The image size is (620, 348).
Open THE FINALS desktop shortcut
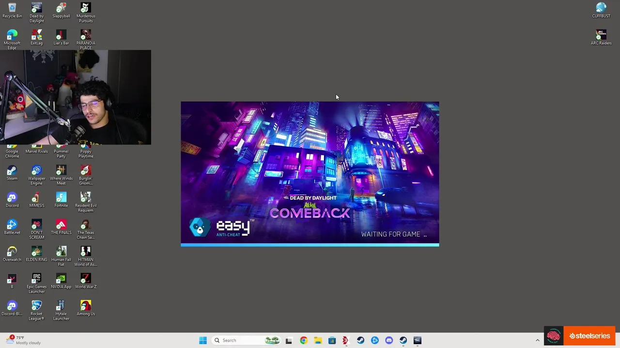[61, 227]
